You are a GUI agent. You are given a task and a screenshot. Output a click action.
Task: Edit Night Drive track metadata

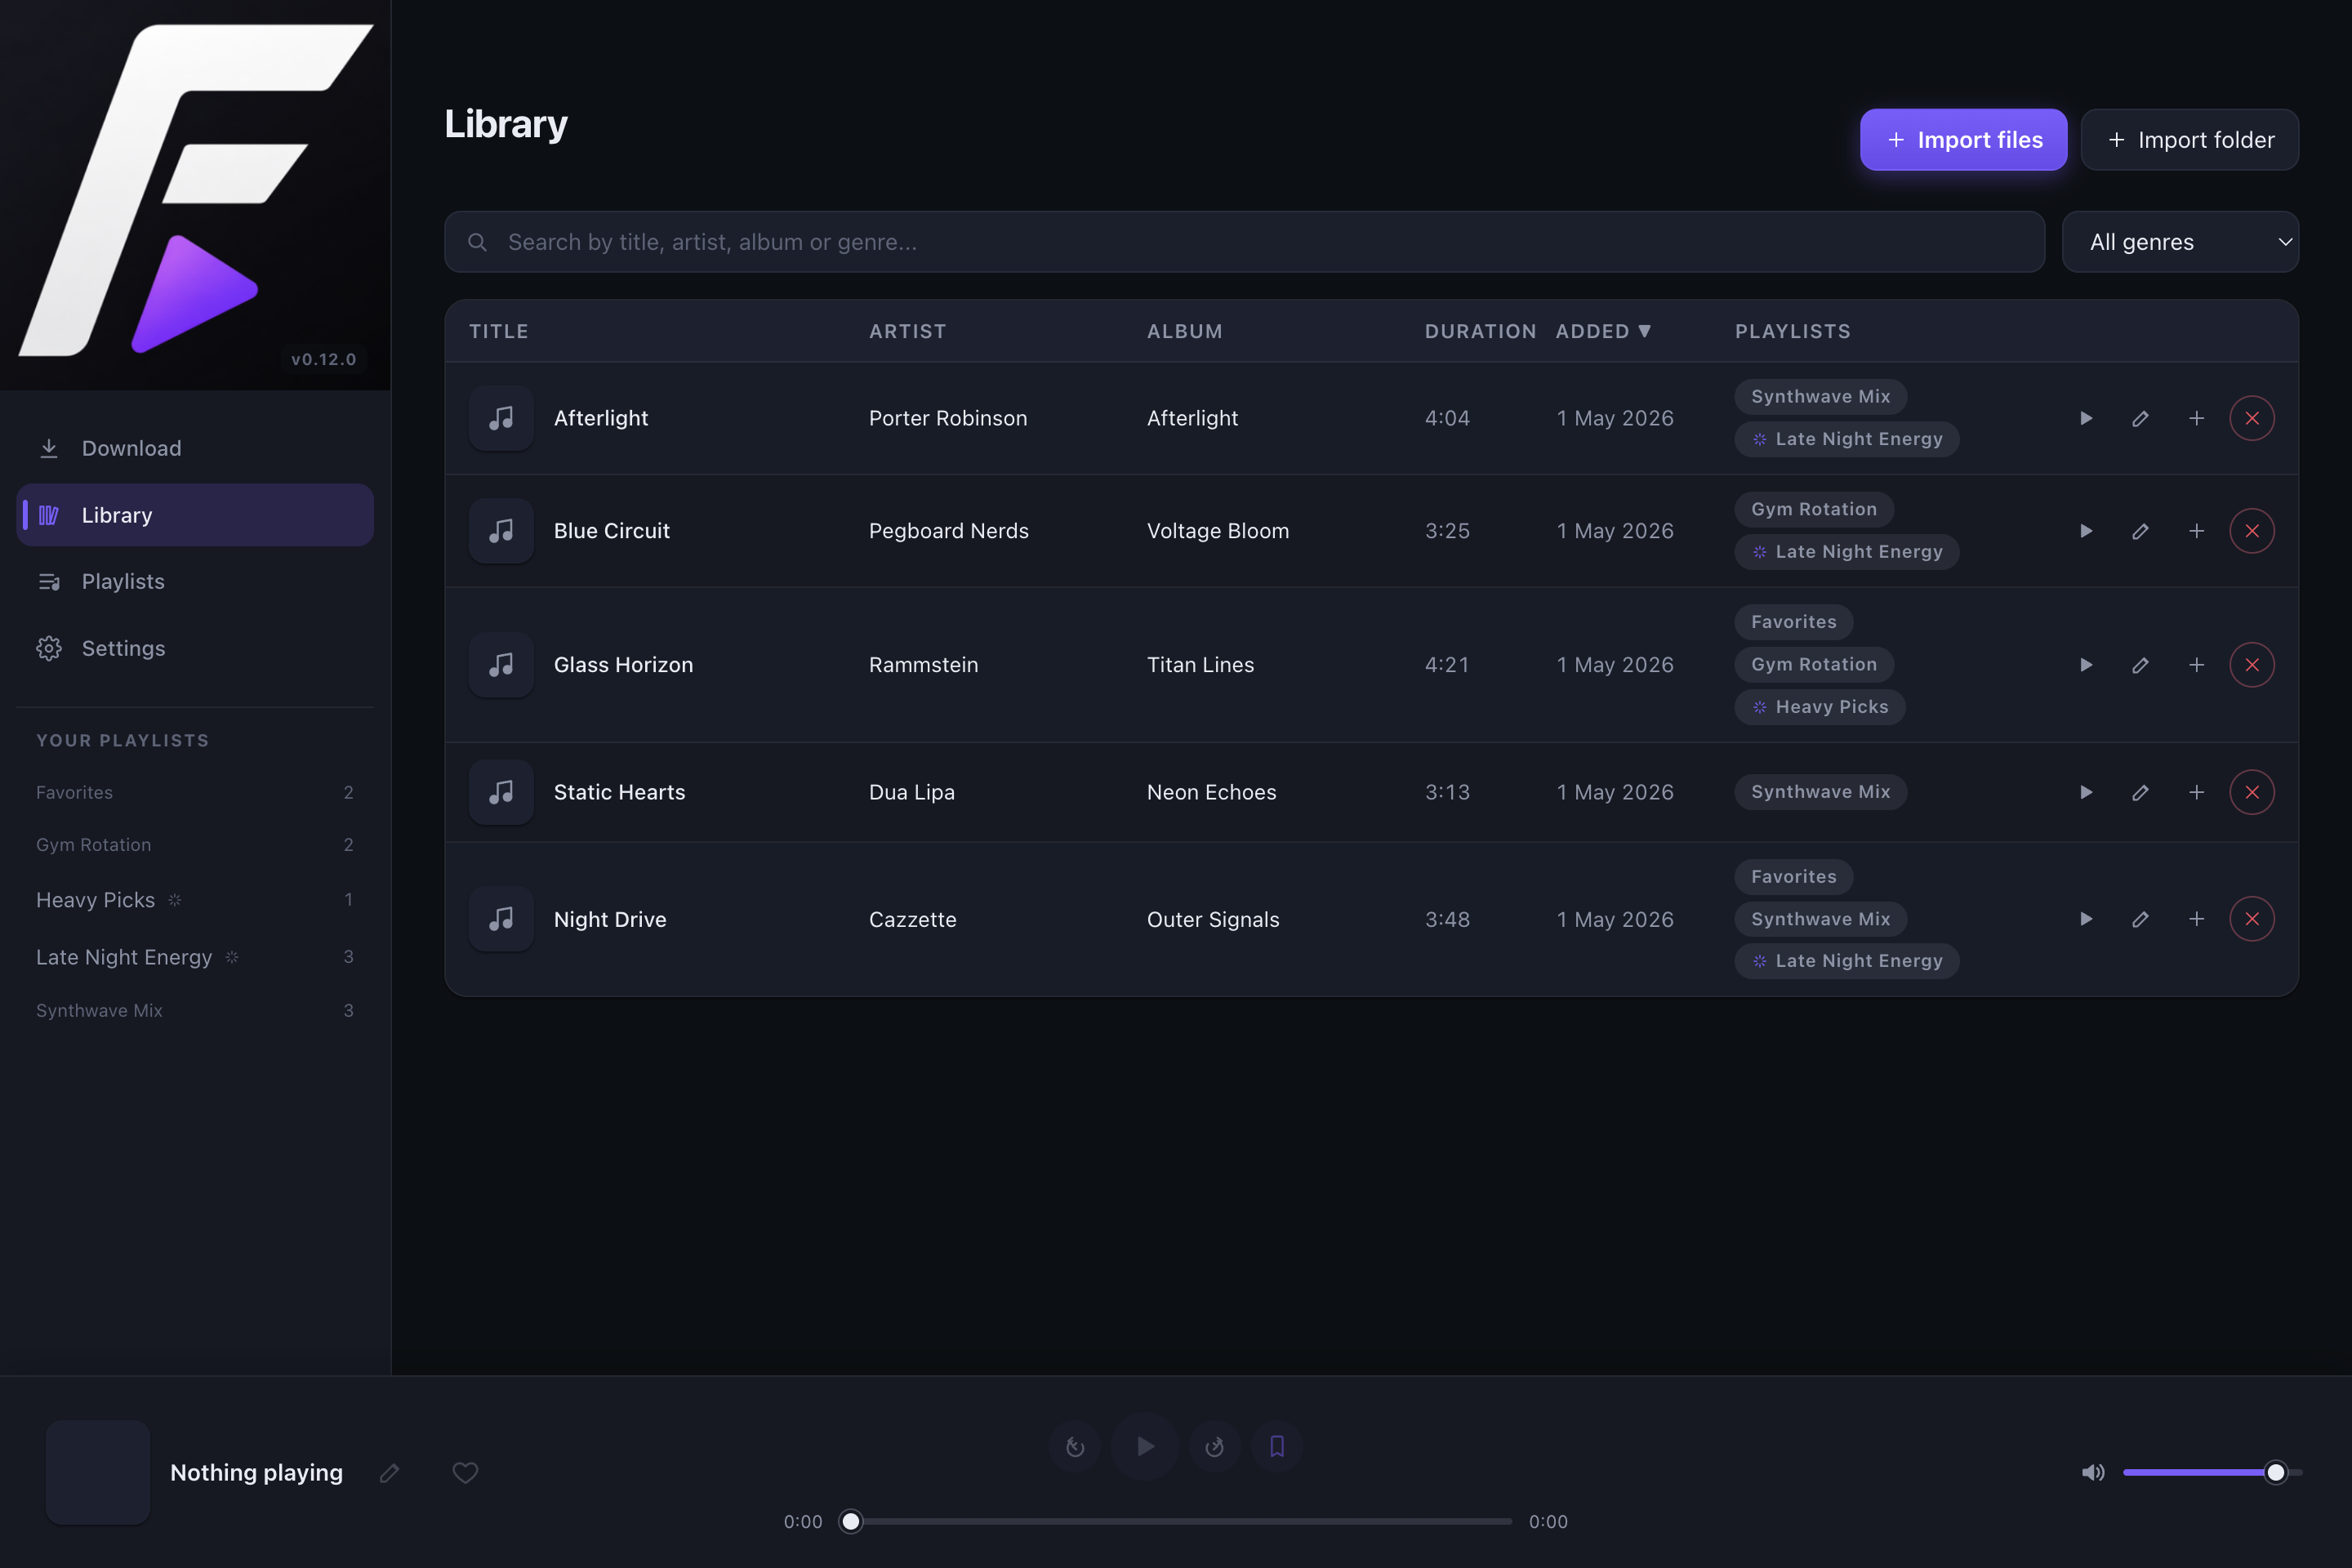click(2140, 919)
